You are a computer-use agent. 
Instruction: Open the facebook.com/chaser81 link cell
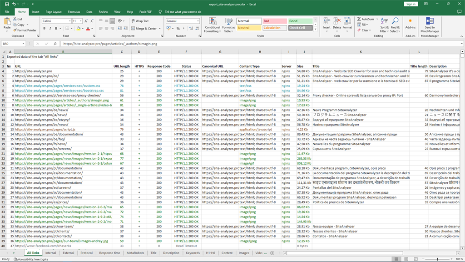click(63, 246)
